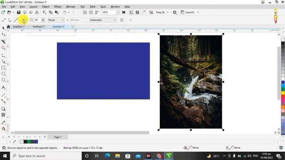
Task: Select the Artistic Media tool
Action: 3,62
